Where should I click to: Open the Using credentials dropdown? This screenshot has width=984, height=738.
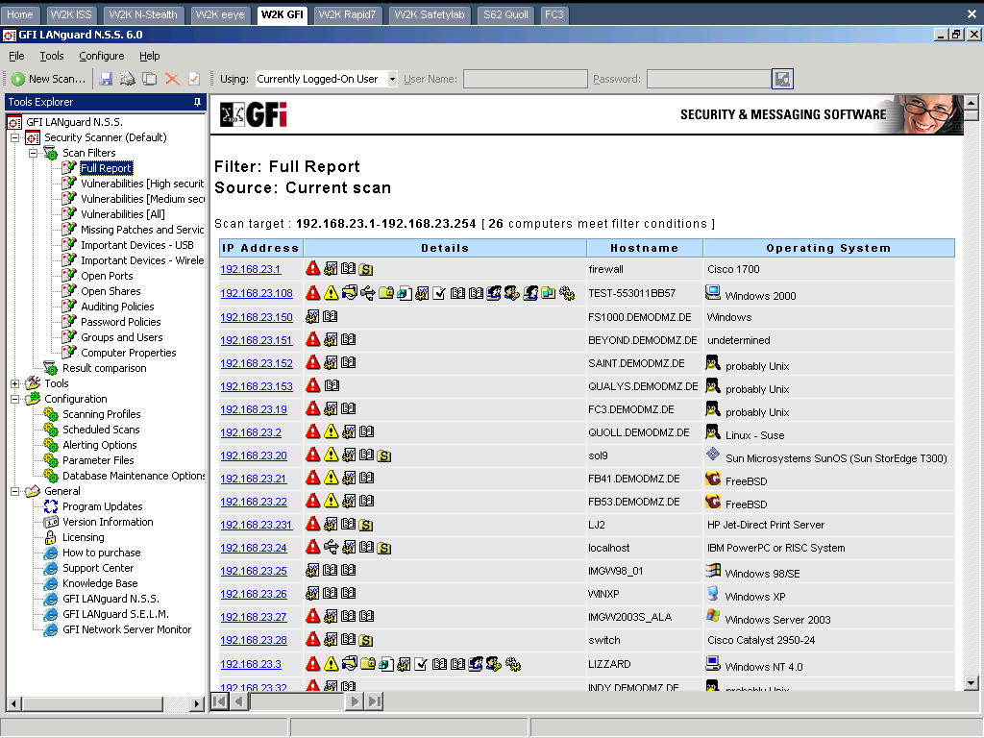[392, 79]
